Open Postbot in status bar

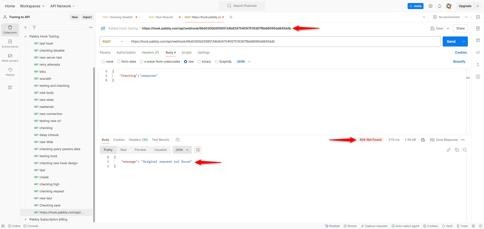pyautogui.click(x=332, y=226)
